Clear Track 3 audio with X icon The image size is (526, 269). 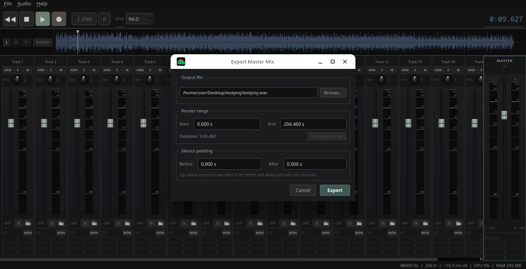point(85,223)
